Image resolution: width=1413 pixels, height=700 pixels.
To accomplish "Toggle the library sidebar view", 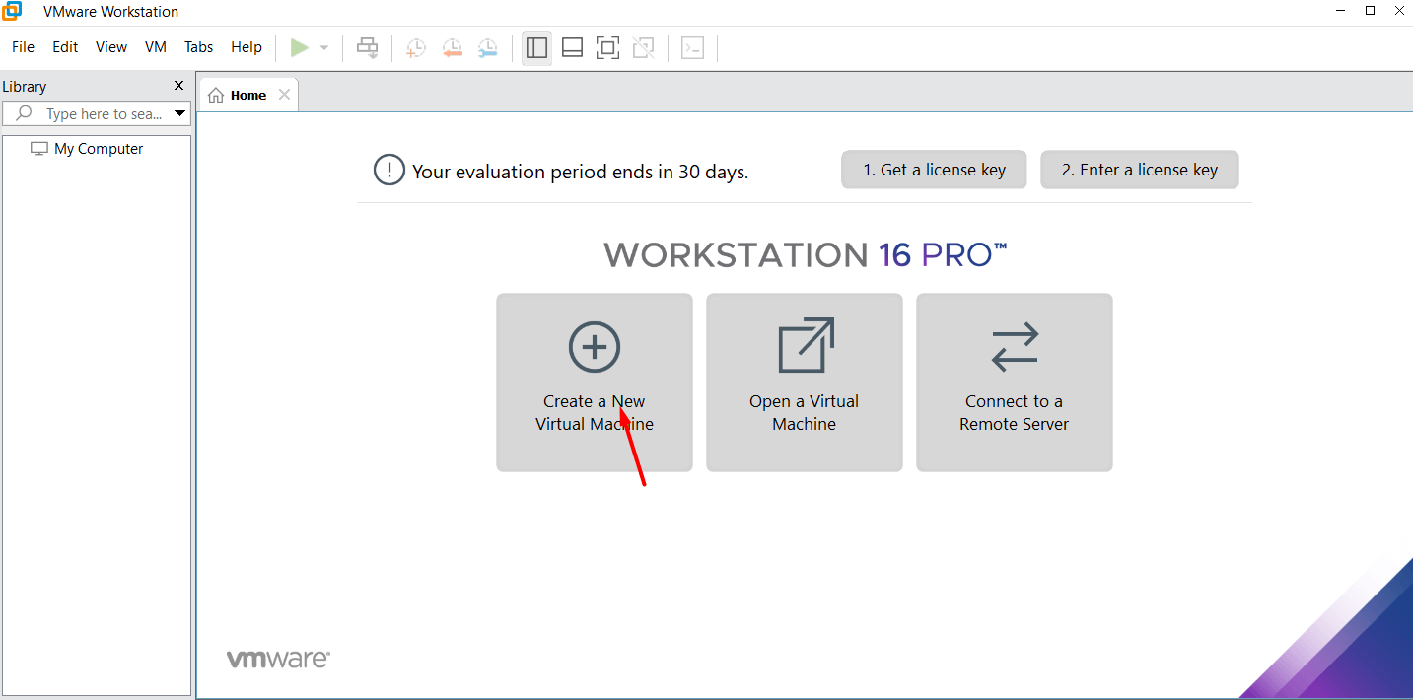I will tap(536, 47).
